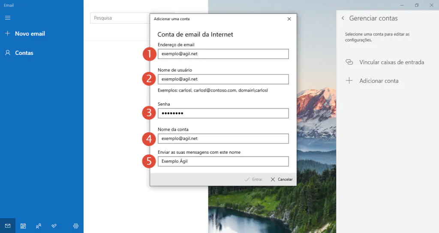Focus the Nome da conta field

click(223, 138)
